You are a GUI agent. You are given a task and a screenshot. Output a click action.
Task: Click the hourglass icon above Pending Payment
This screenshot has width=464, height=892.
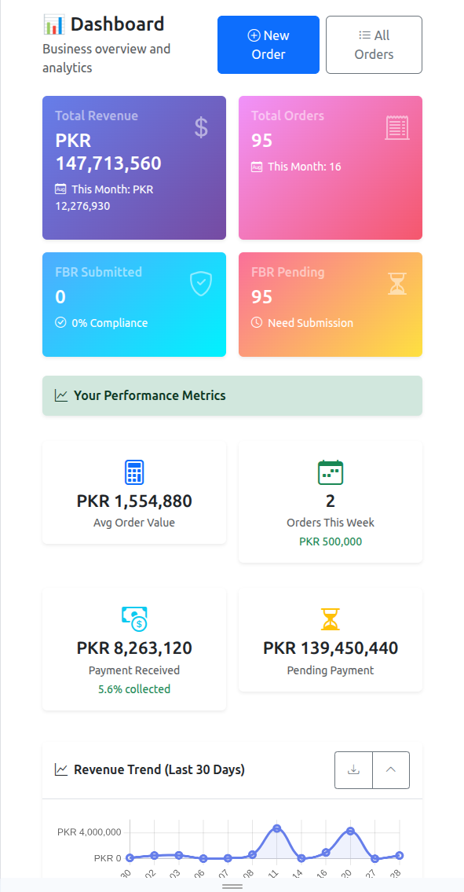(x=330, y=619)
